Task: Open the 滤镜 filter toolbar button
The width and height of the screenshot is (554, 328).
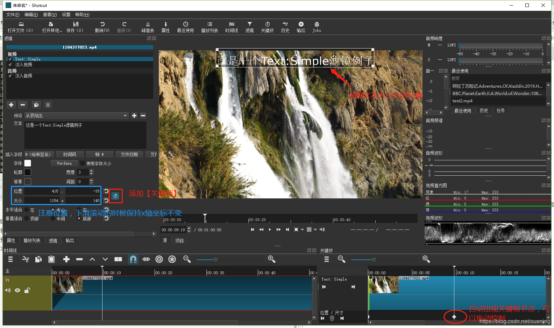Action: 249,27
